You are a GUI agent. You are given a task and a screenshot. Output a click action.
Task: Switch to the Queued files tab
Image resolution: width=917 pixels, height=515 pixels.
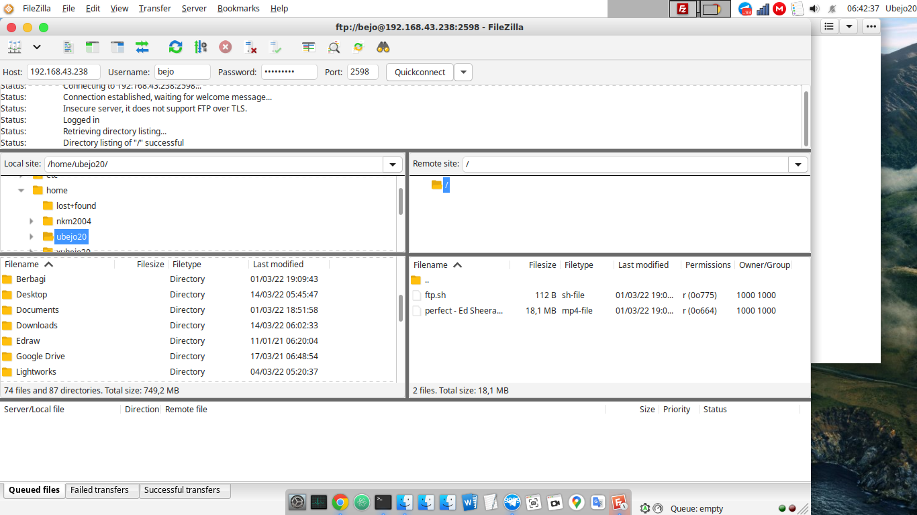point(34,490)
